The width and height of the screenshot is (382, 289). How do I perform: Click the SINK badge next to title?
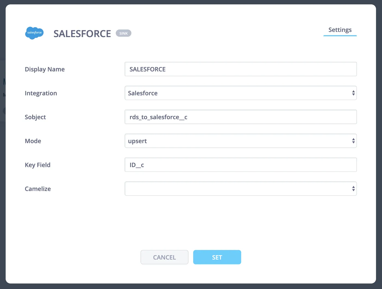coord(123,33)
